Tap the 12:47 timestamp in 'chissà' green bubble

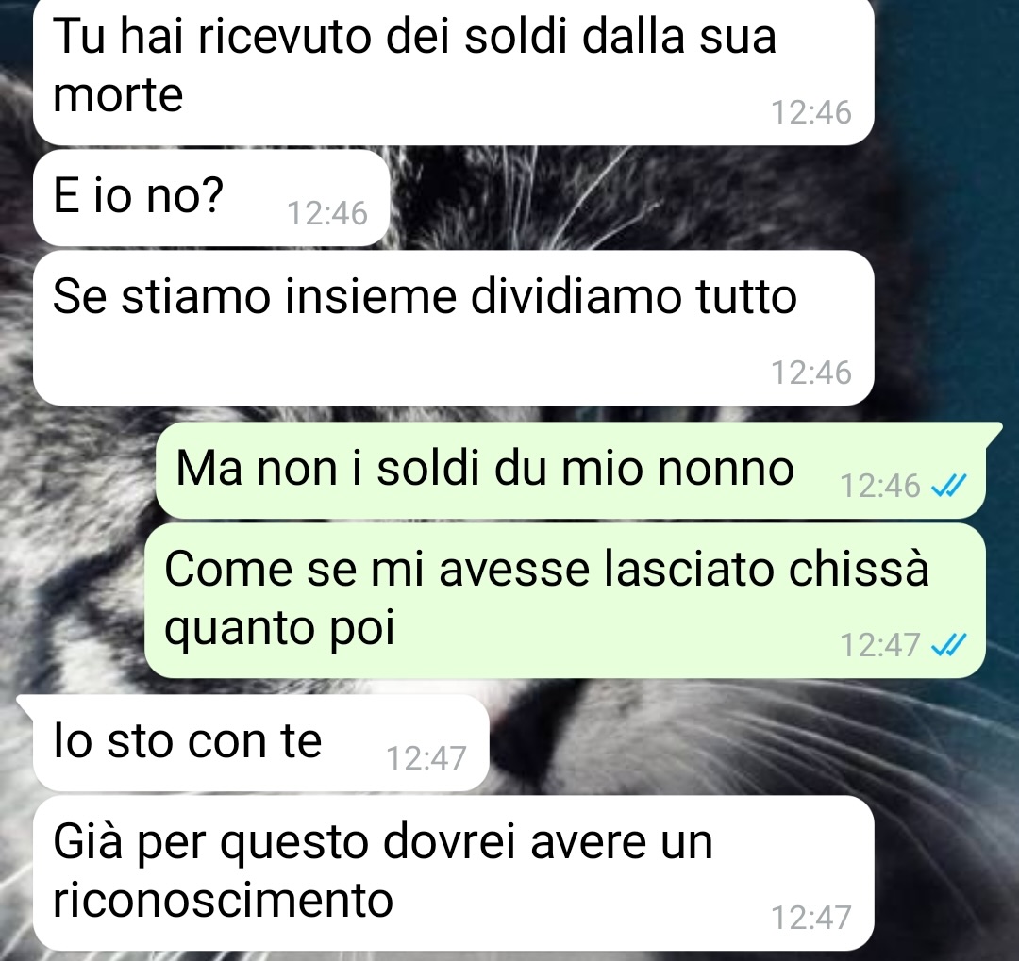pyautogui.click(x=880, y=645)
